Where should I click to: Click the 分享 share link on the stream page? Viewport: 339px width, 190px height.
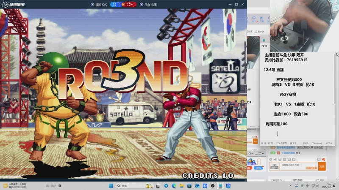tap(250, 31)
